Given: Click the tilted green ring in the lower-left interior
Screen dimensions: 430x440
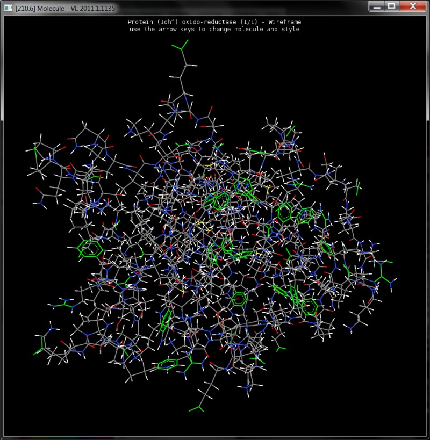Looking at the screenshot, I should coord(167,321).
